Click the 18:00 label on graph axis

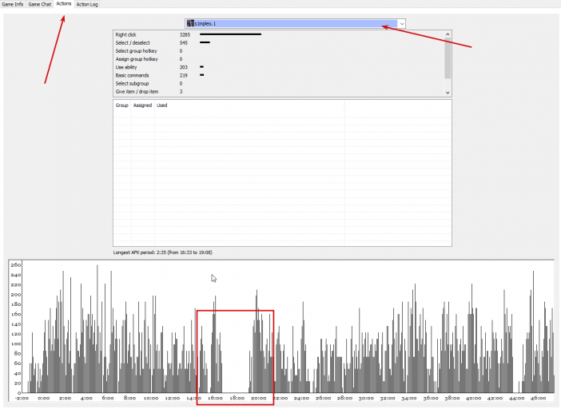(237, 398)
